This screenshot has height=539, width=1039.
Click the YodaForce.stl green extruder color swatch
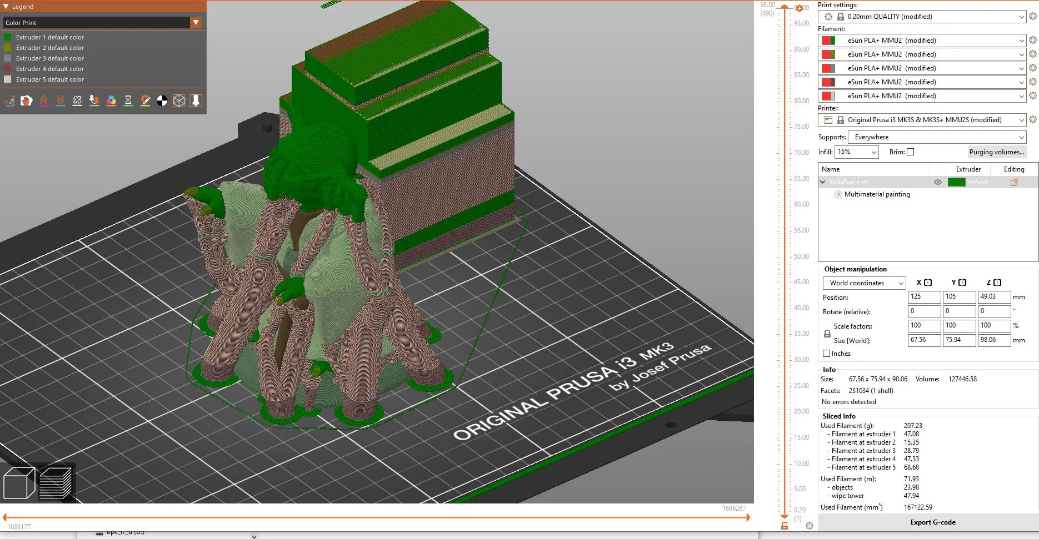point(956,182)
